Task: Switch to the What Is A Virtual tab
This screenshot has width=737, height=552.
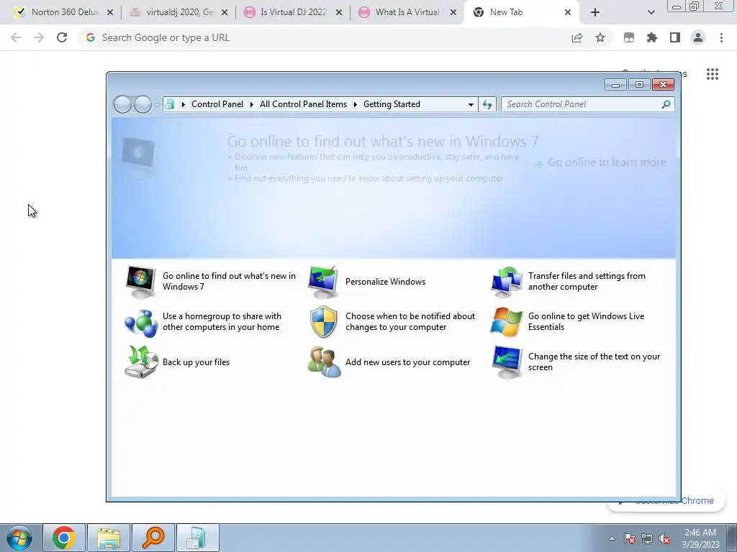Action: coord(407,12)
